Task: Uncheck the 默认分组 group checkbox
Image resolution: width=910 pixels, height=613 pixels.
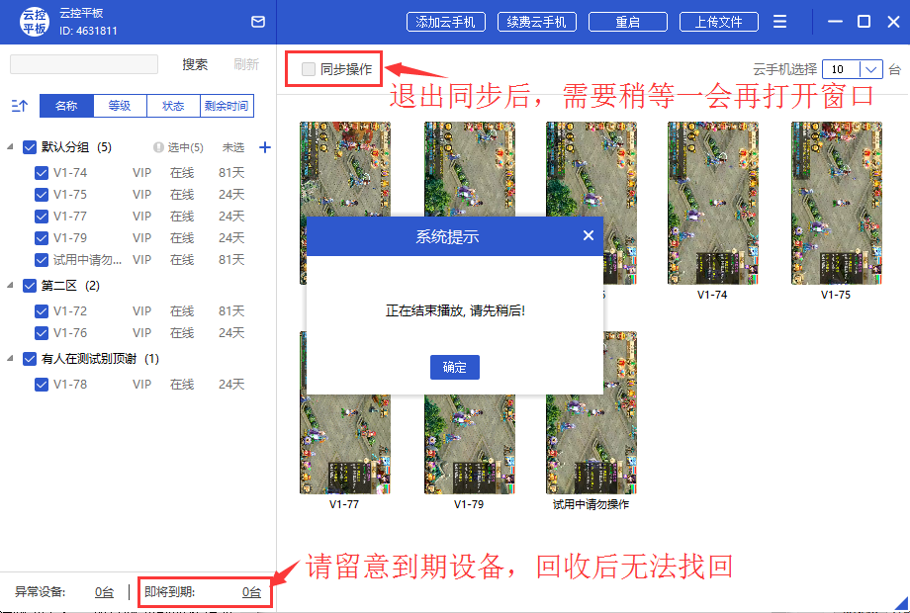Action: (x=30, y=147)
